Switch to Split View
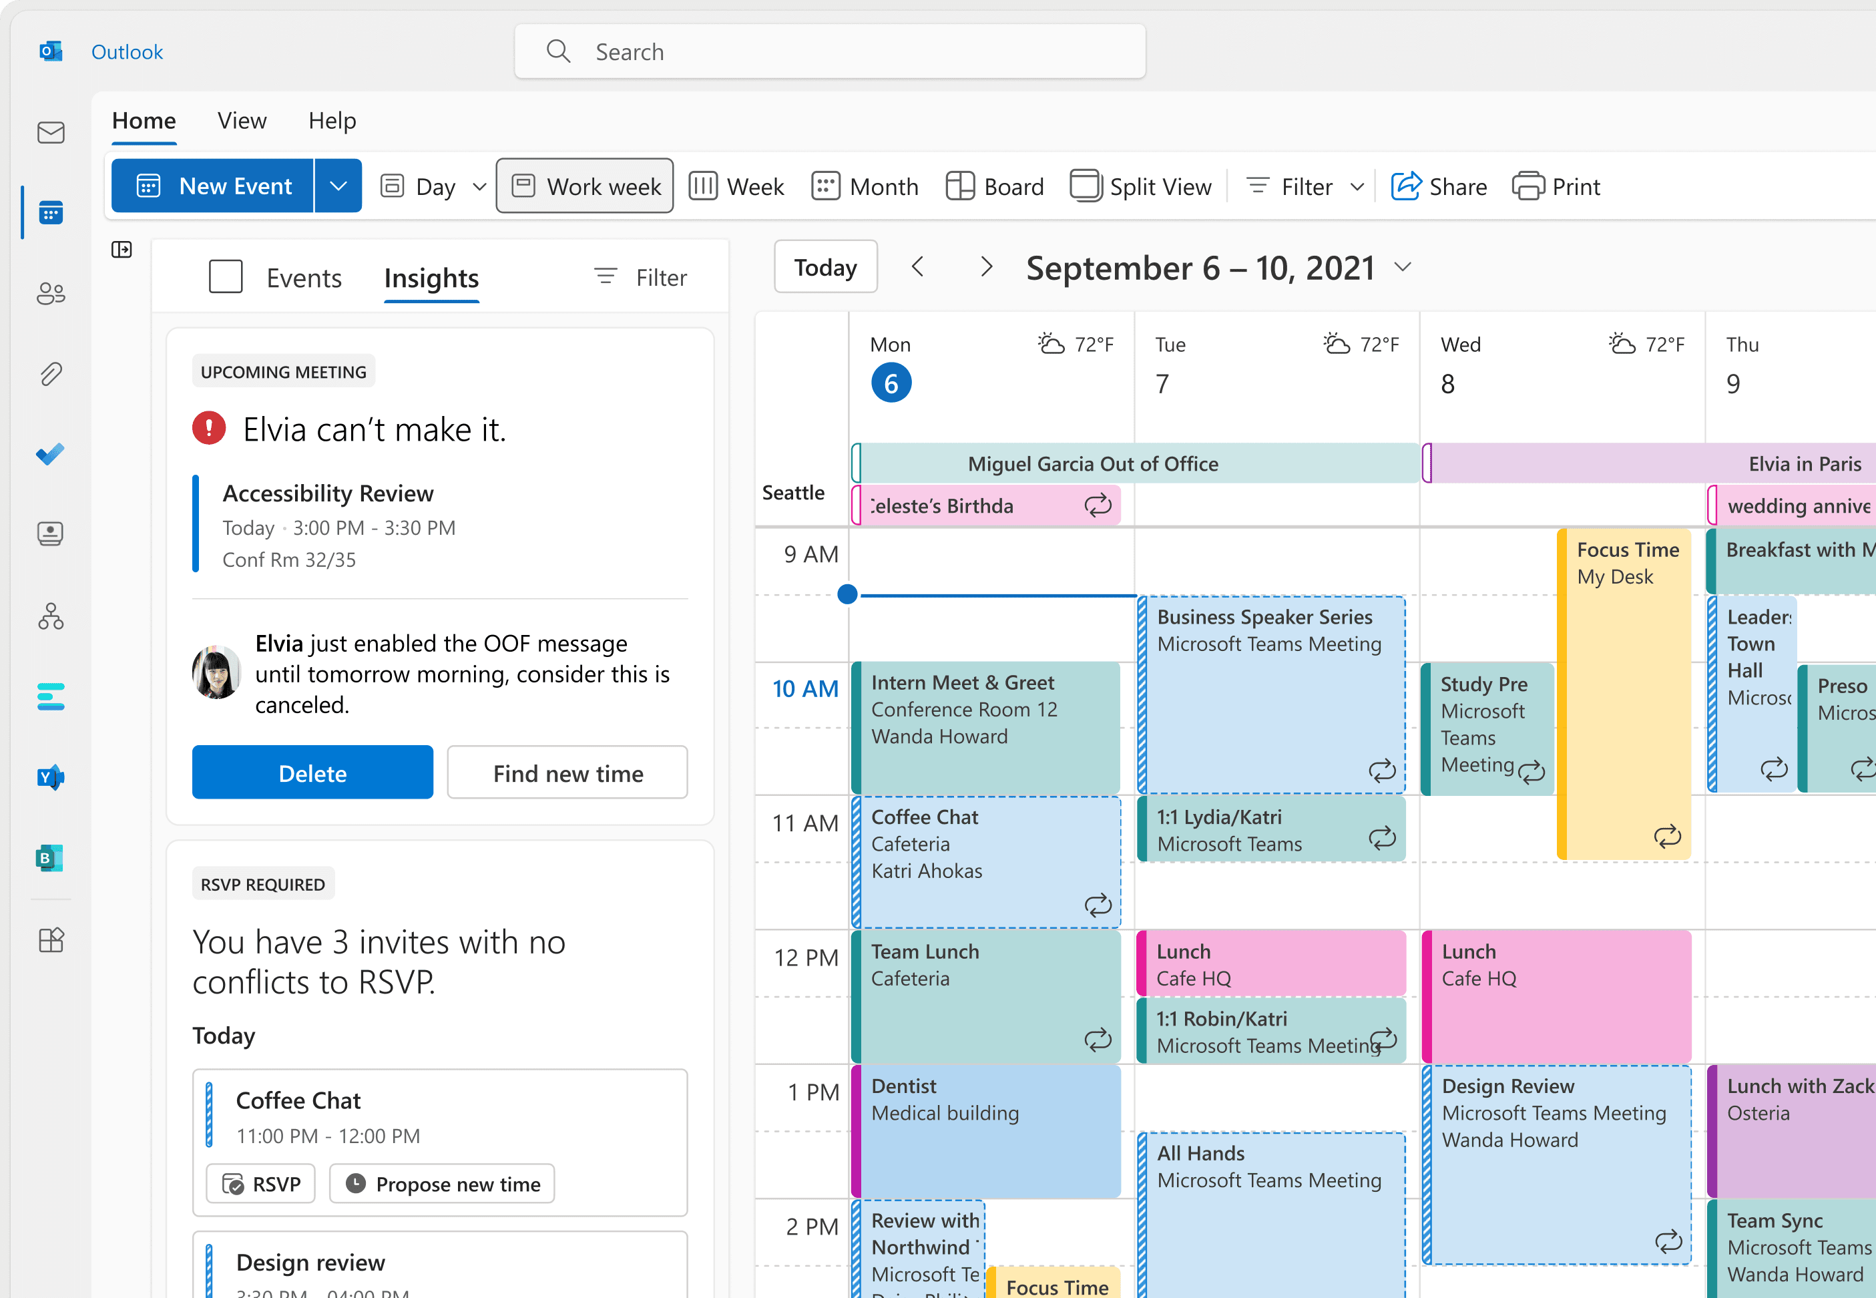Viewport: 1876px width, 1298px height. tap(1141, 186)
